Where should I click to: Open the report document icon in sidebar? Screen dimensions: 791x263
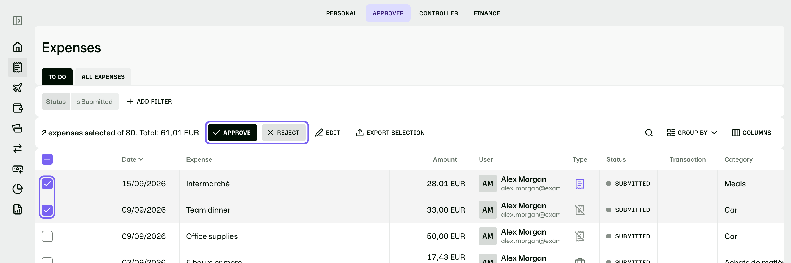coord(18,209)
